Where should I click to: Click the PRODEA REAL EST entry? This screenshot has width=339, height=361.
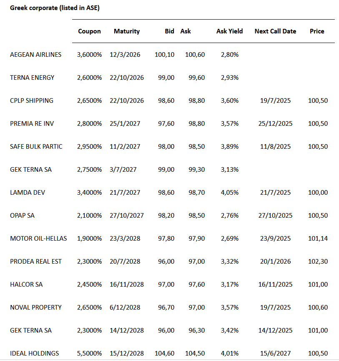coord(36,262)
